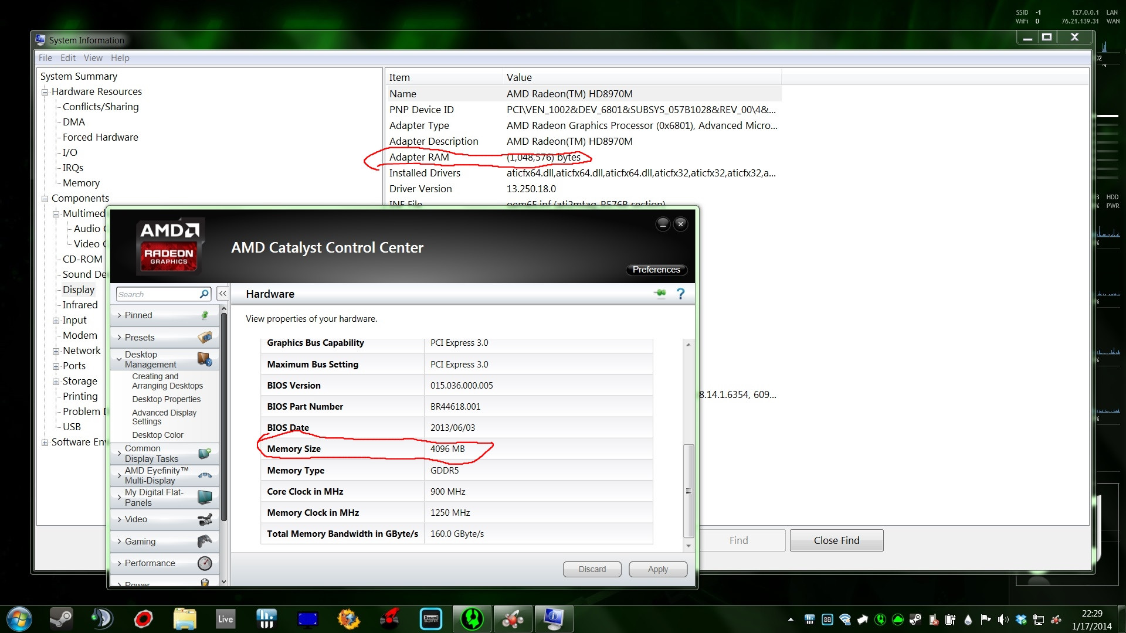Expand the Pinned category chevron
1126x633 pixels.
[x=120, y=315]
